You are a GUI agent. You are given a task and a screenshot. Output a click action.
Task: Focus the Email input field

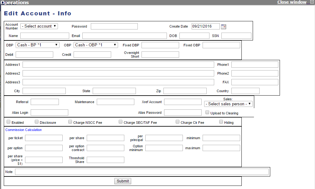[125, 36]
